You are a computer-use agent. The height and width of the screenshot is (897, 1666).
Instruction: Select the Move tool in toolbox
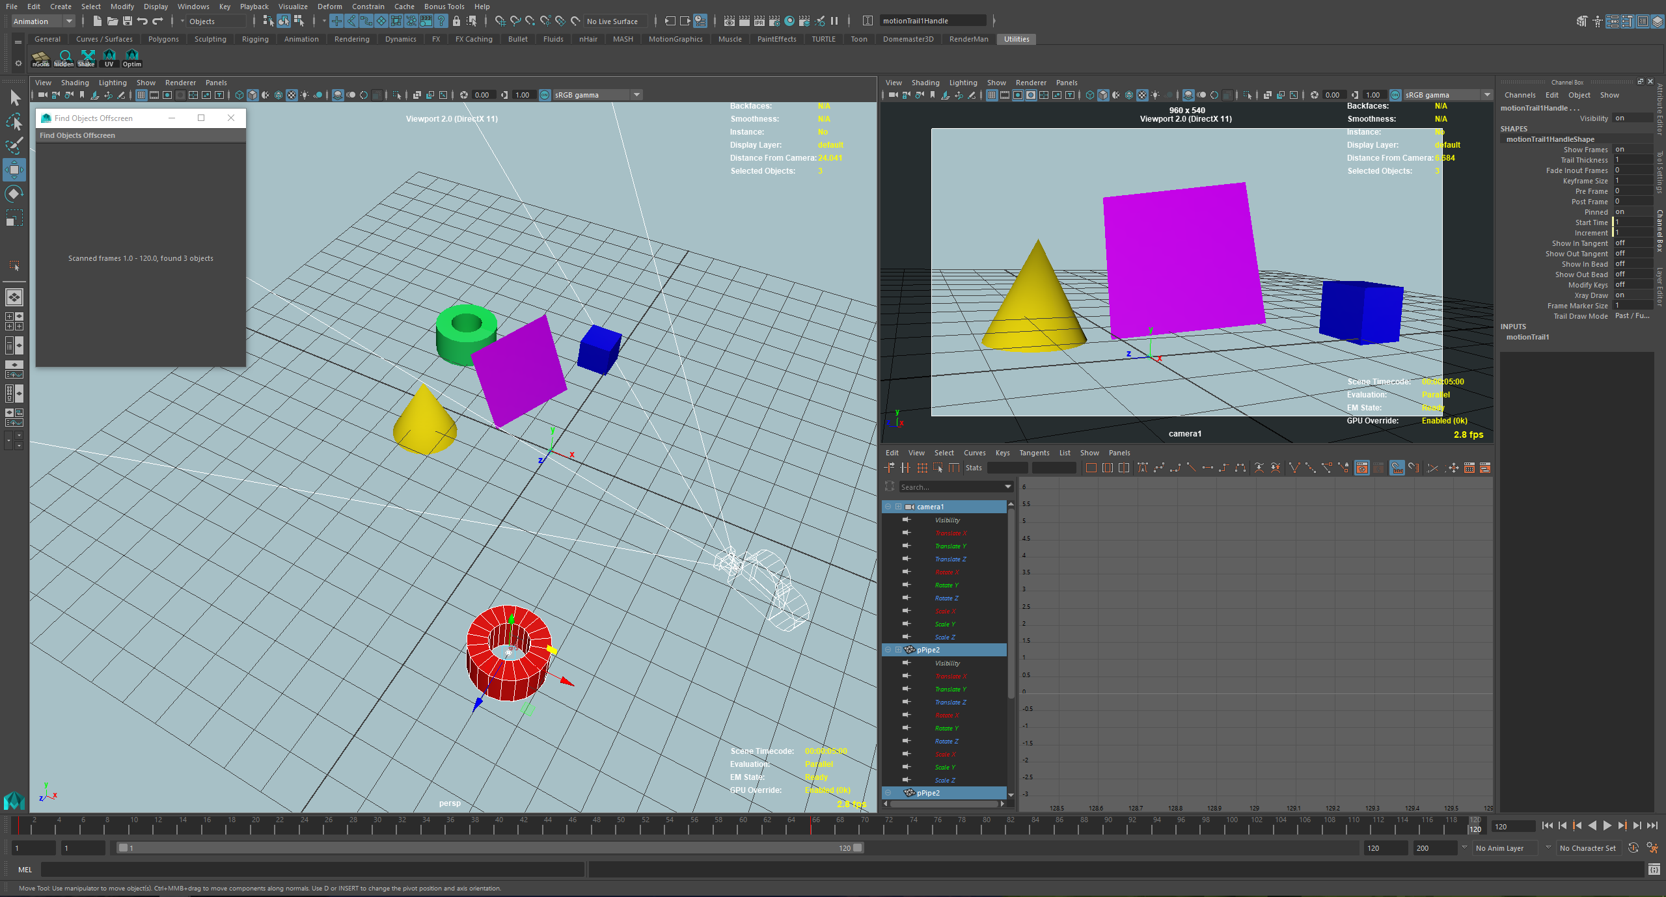click(14, 170)
